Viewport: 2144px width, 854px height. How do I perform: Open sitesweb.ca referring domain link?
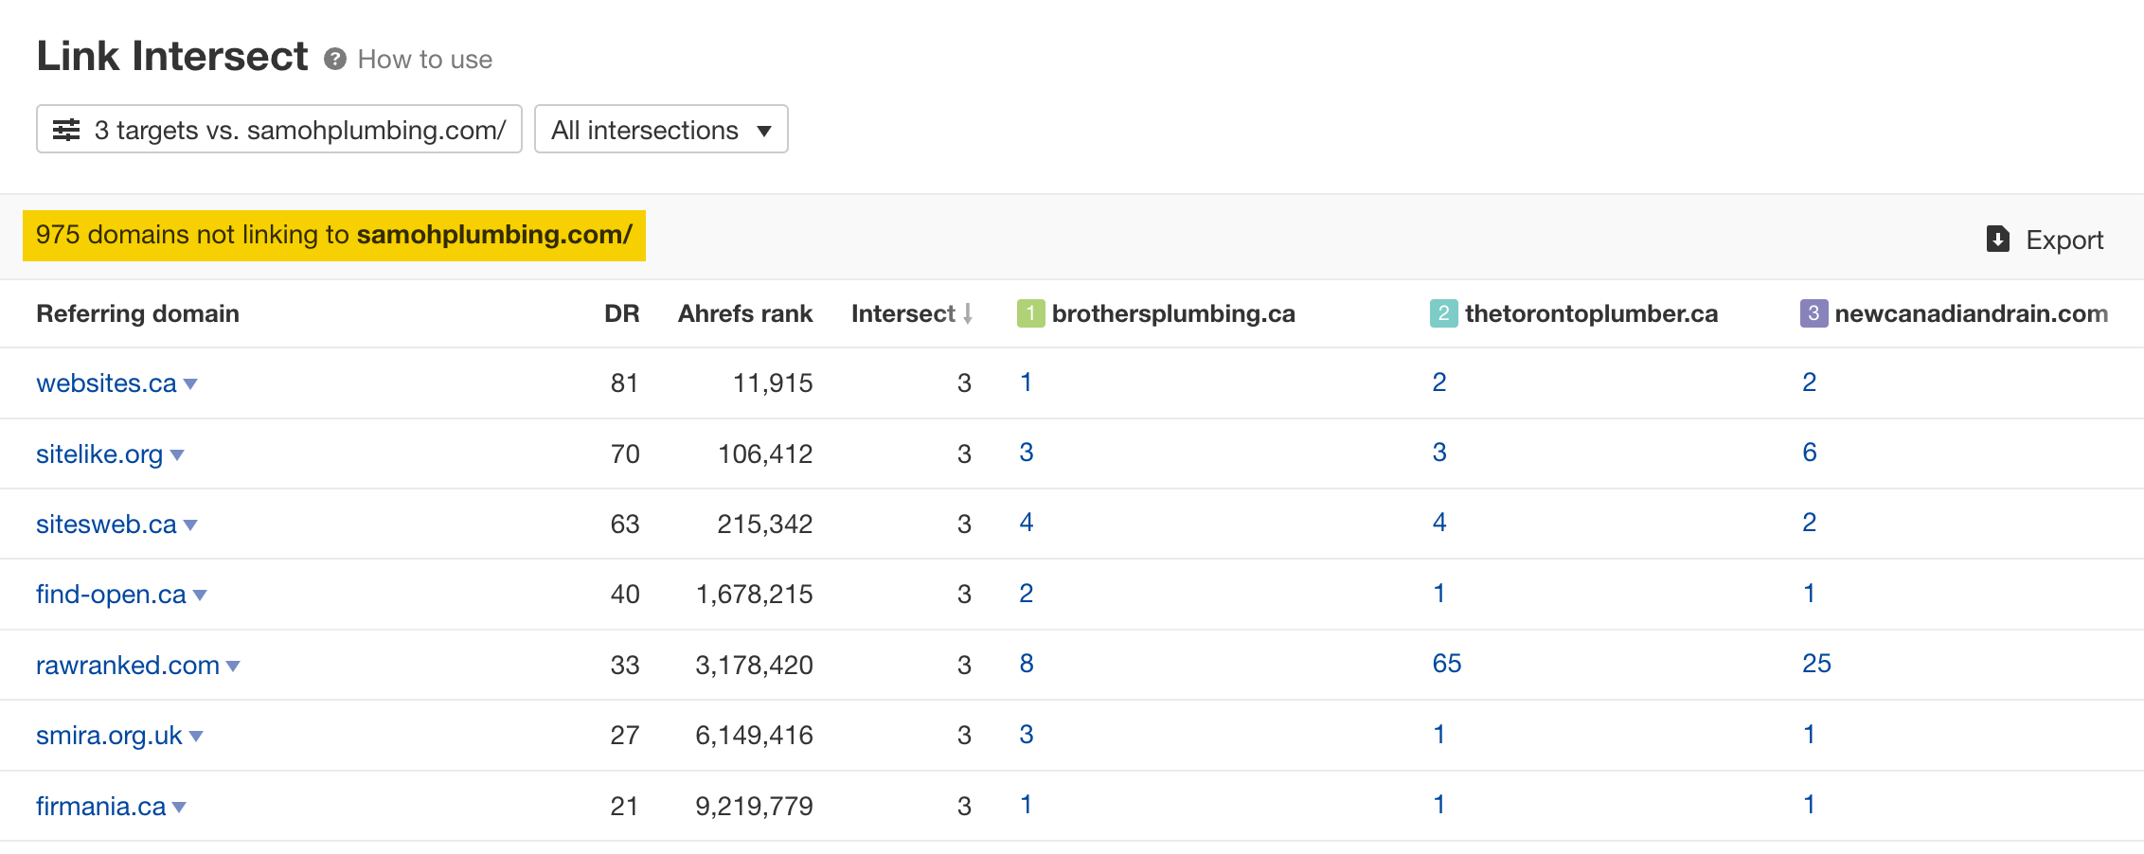(106, 525)
